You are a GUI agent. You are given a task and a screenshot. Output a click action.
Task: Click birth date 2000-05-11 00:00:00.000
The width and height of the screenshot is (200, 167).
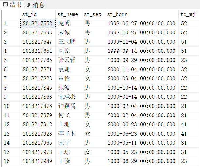[x=142, y=143]
